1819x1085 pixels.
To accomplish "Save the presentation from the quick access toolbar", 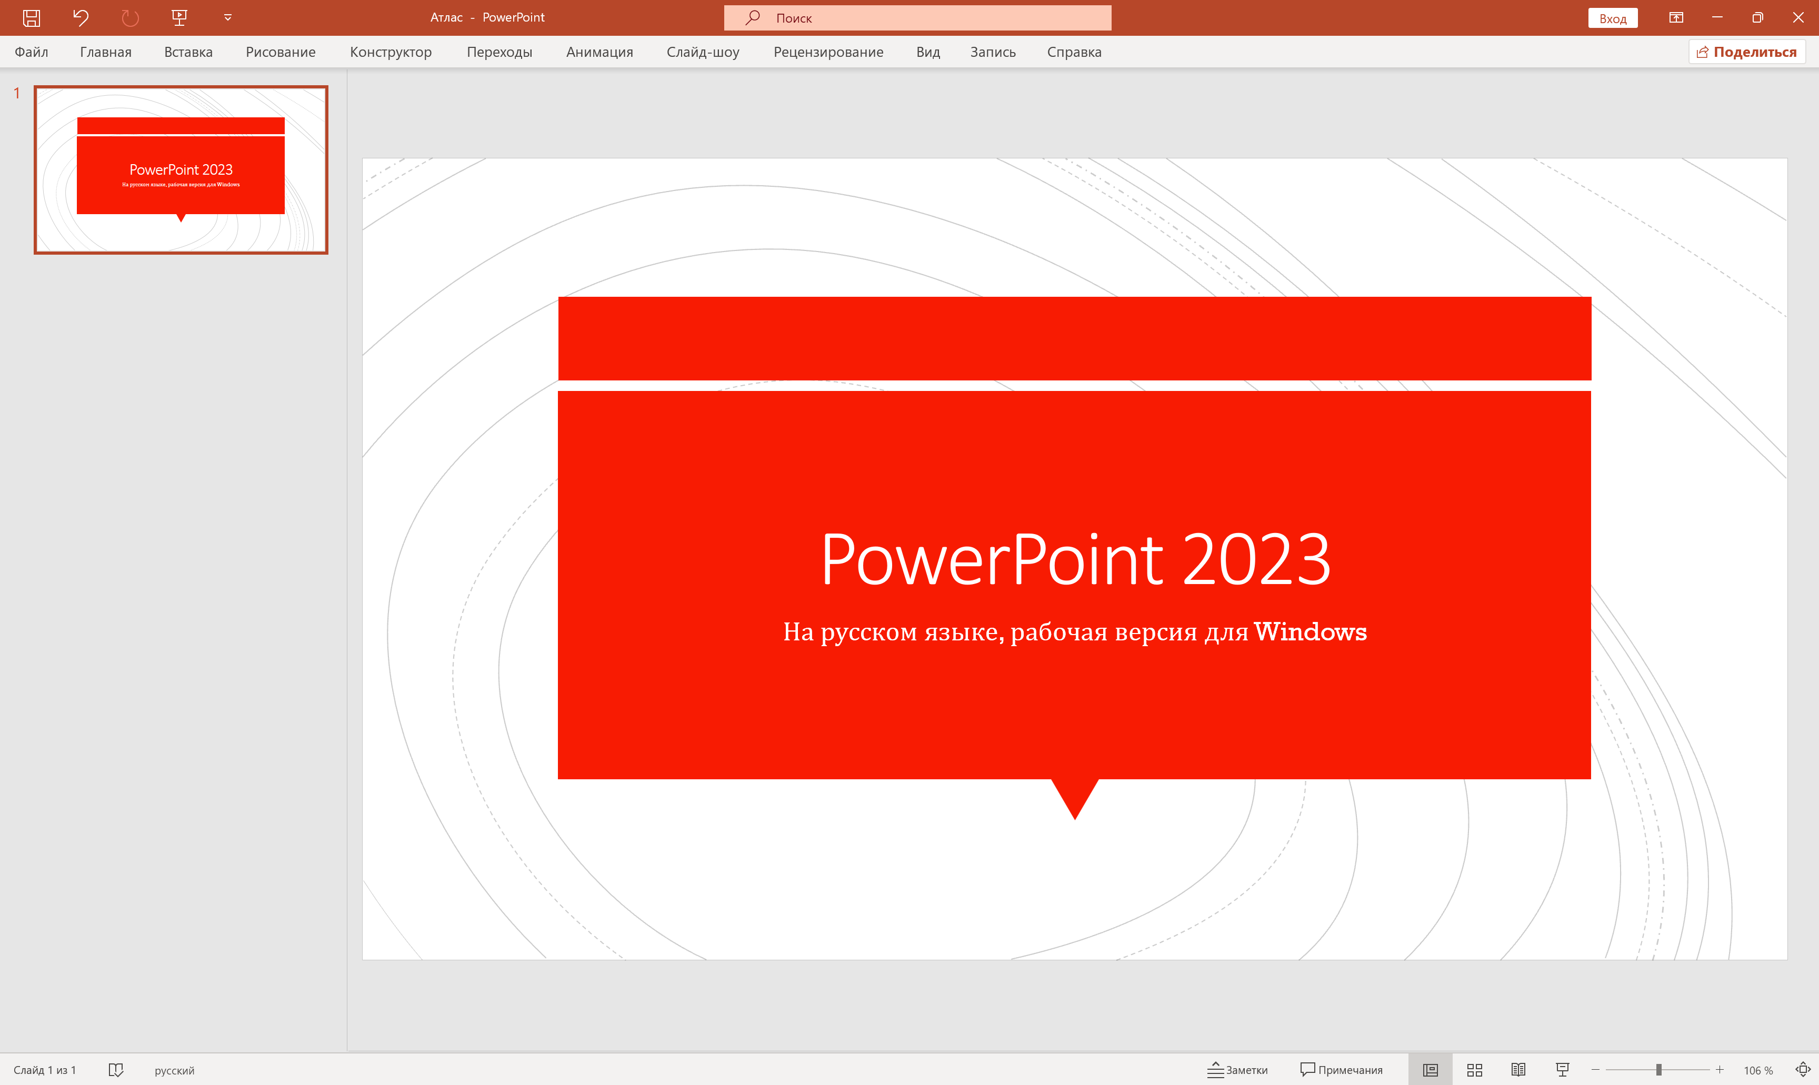I will tap(31, 17).
